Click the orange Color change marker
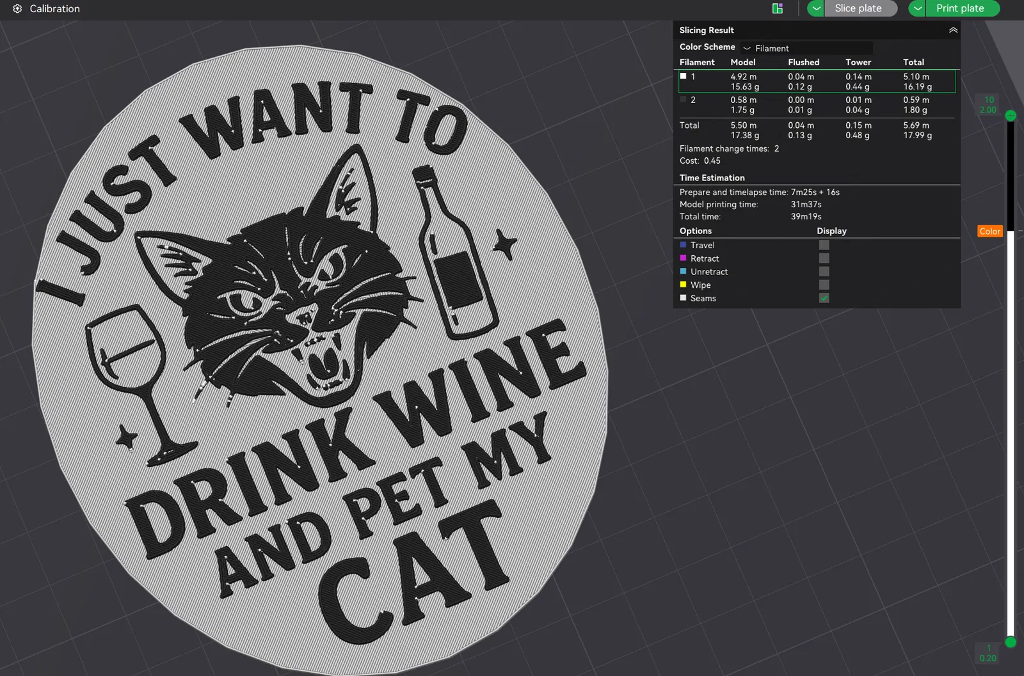Viewport: 1024px width, 676px height. tap(989, 232)
